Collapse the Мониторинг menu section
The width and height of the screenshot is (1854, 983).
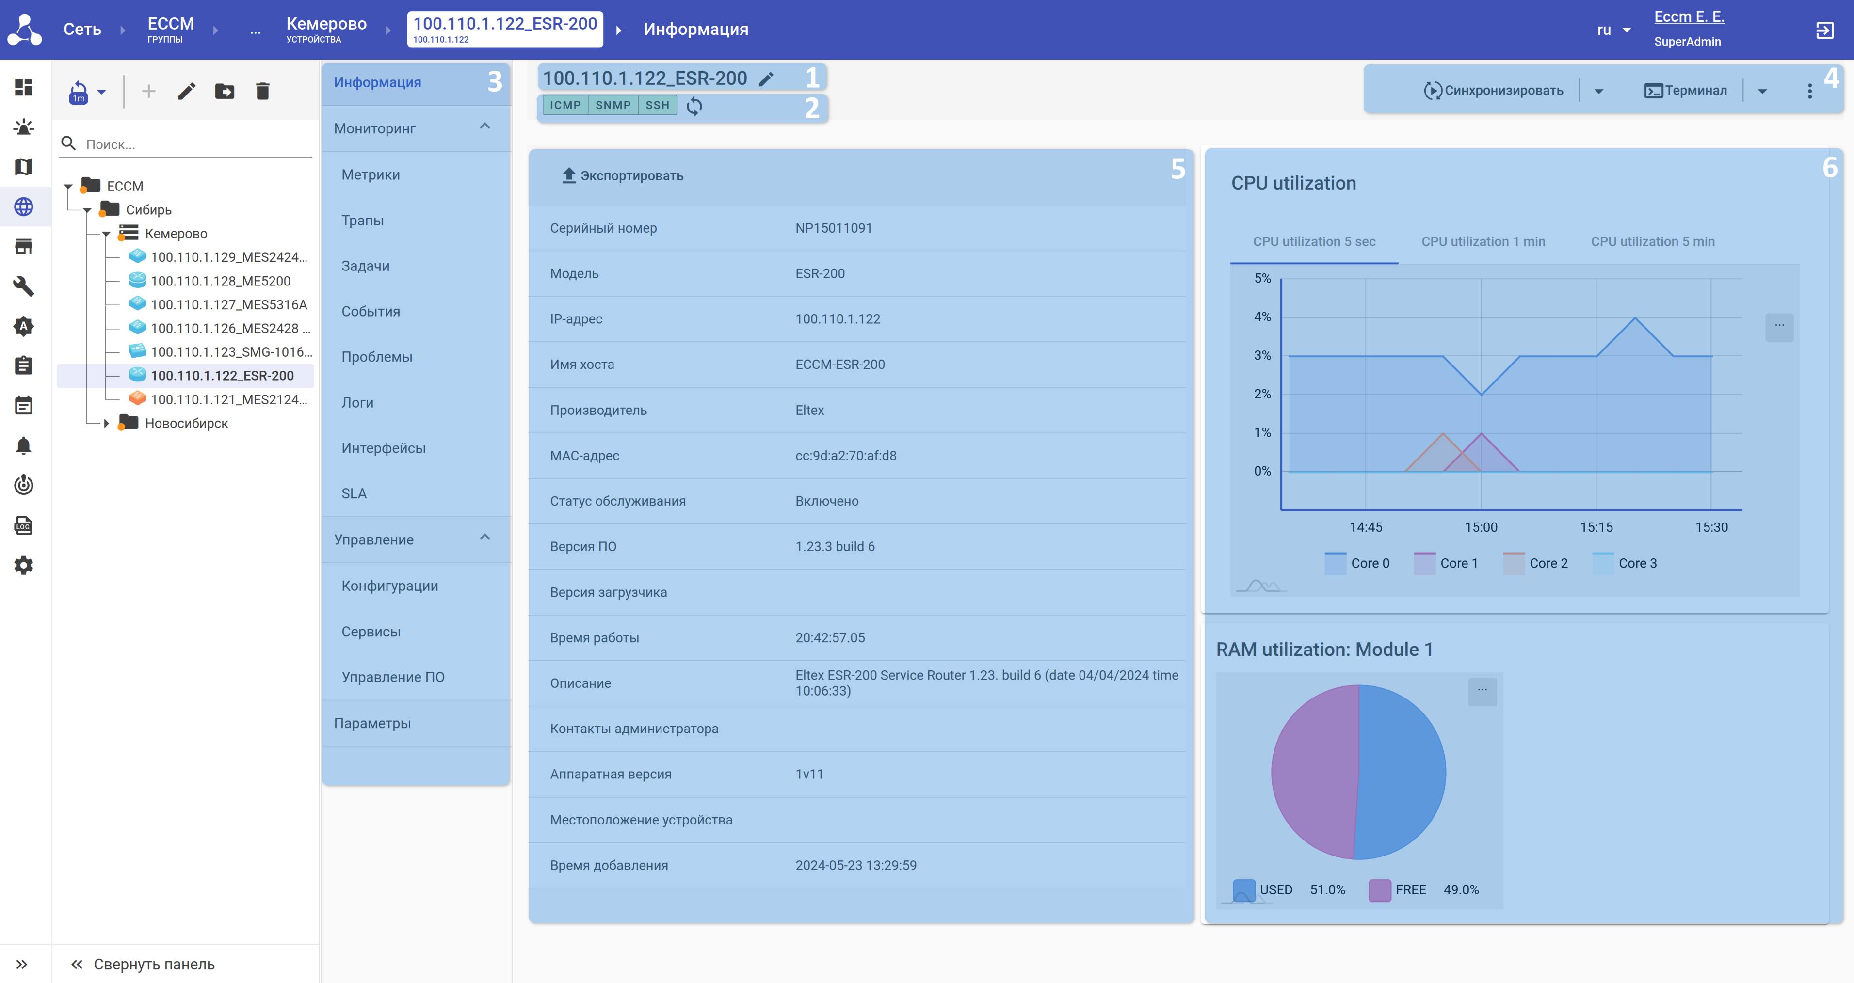pos(485,127)
